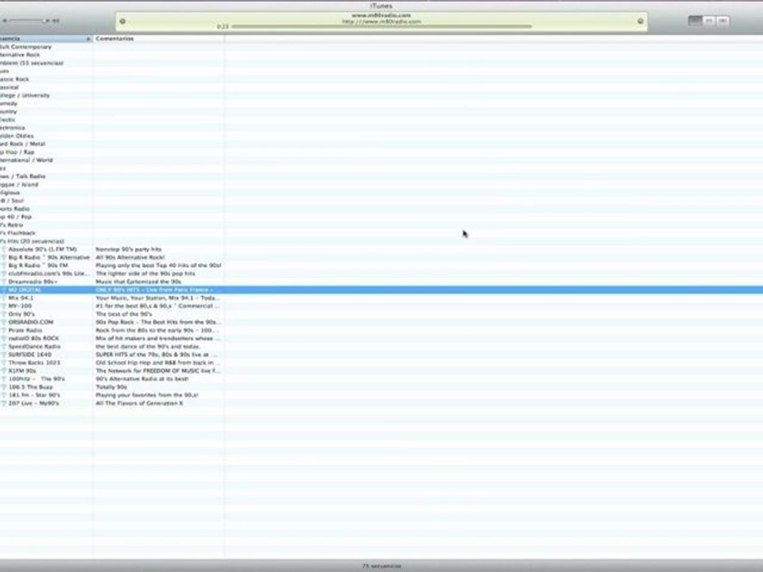Viewport: 763px width, 572px height.
Task: Click the radio icon beside SURFSIDE 1640
Action: 4,354
